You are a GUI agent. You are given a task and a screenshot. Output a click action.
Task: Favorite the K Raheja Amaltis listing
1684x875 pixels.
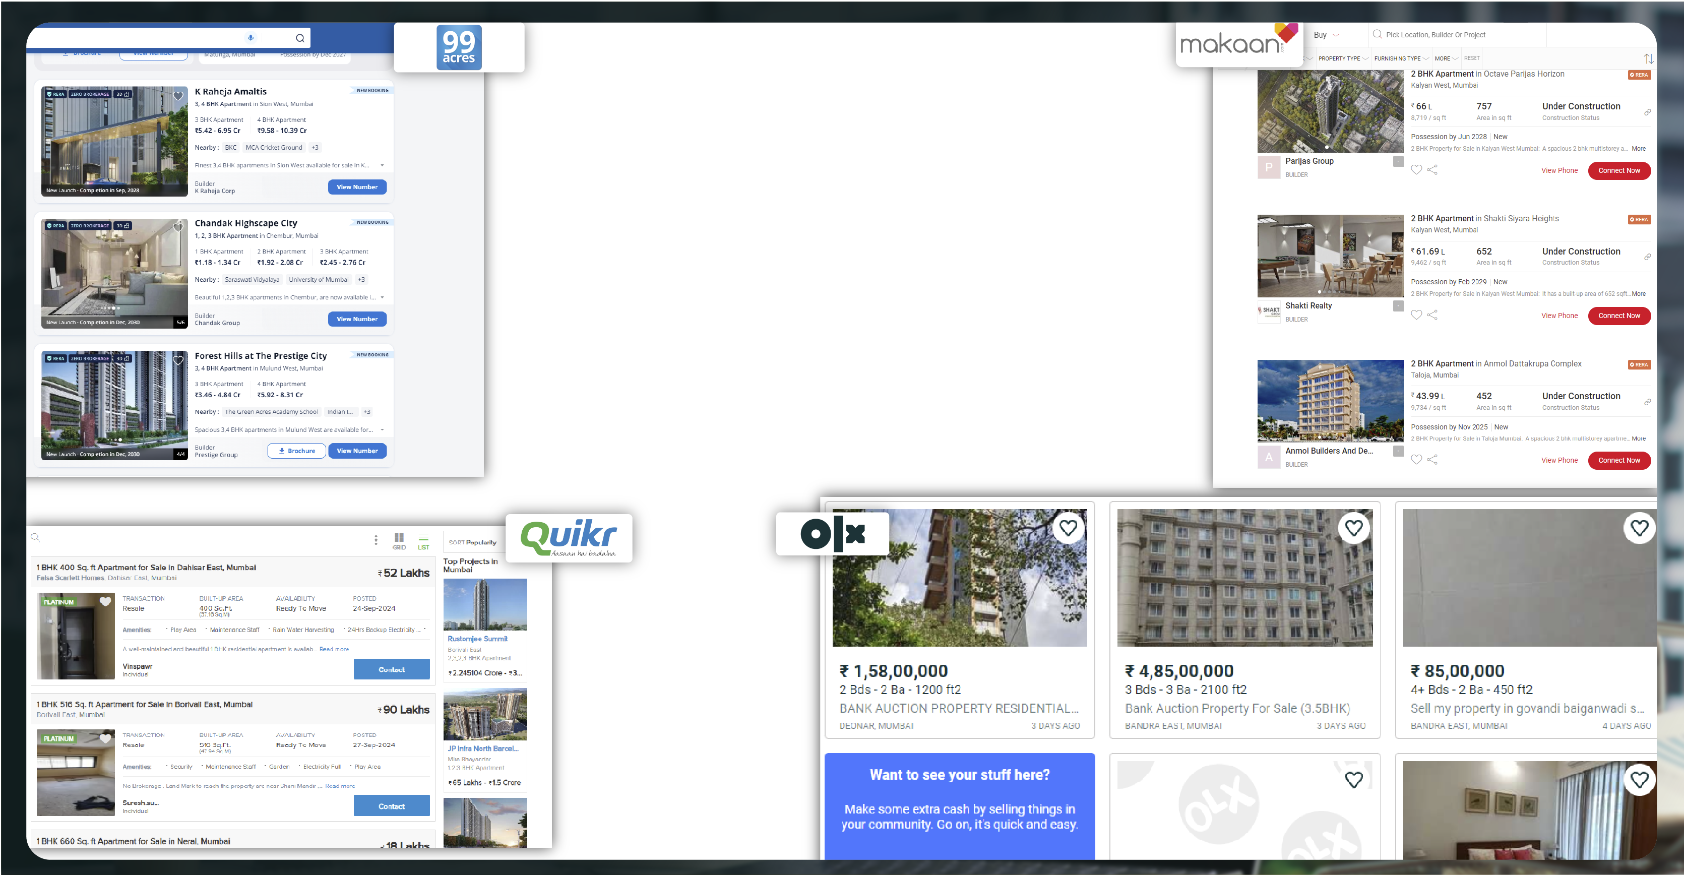[178, 96]
